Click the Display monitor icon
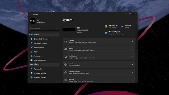 (x=66, y=41)
